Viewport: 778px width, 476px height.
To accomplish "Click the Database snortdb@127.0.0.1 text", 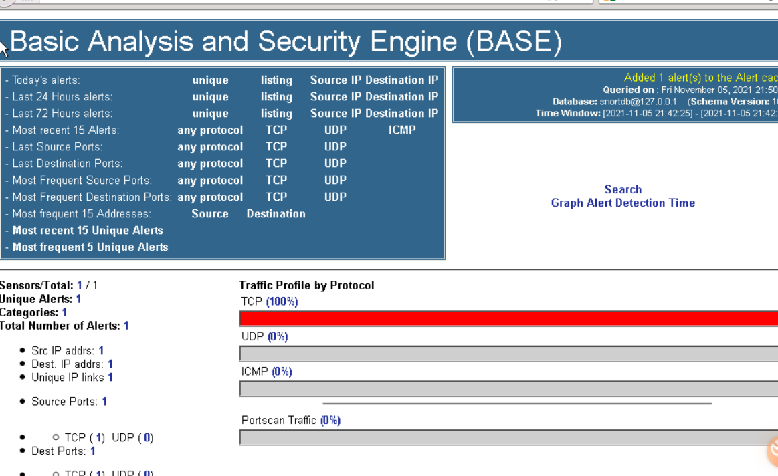I will pos(615,102).
